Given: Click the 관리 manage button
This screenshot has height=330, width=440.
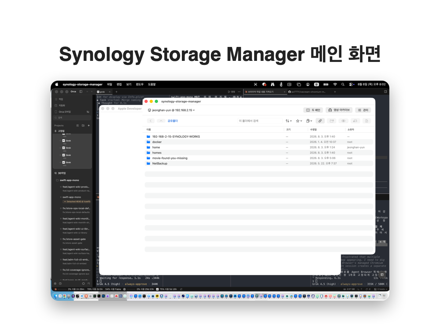Looking at the screenshot, I should (x=363, y=110).
